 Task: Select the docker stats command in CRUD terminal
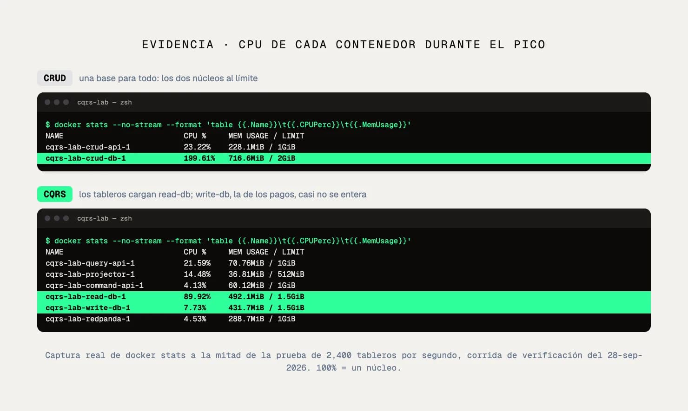pos(228,124)
